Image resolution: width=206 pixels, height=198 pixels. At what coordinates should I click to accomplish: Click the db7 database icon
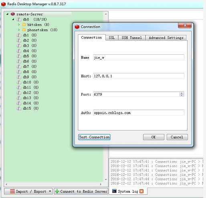pos(19,67)
